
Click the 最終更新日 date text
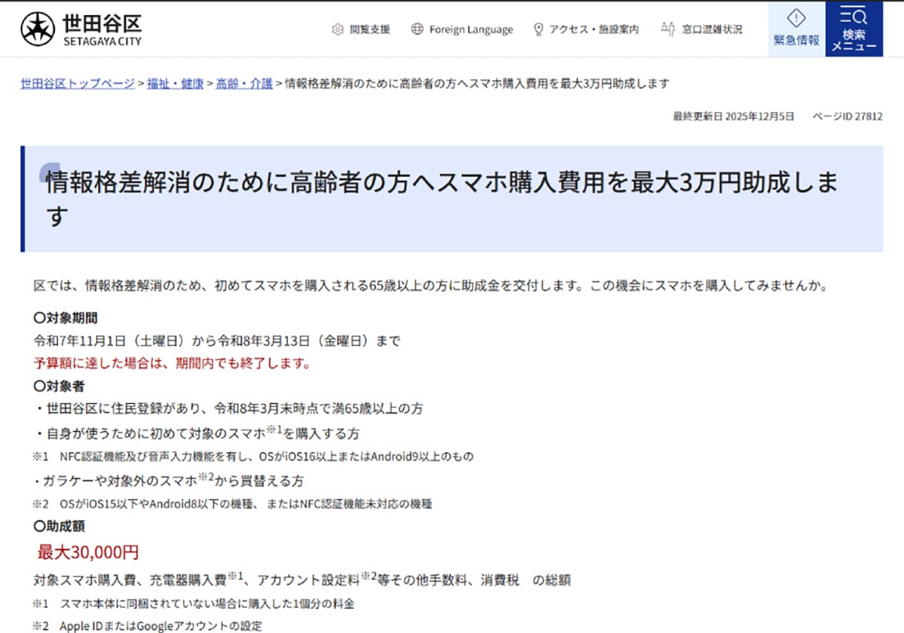pyautogui.click(x=733, y=117)
